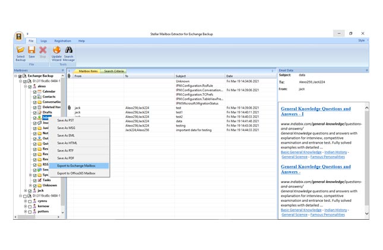Choose Save As HTML from context menu

click(x=80, y=143)
